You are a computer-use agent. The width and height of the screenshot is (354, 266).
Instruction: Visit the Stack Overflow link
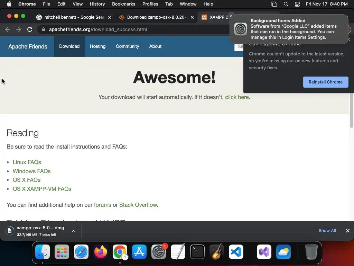click(x=138, y=205)
